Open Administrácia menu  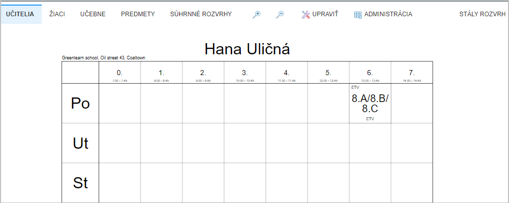(x=388, y=14)
